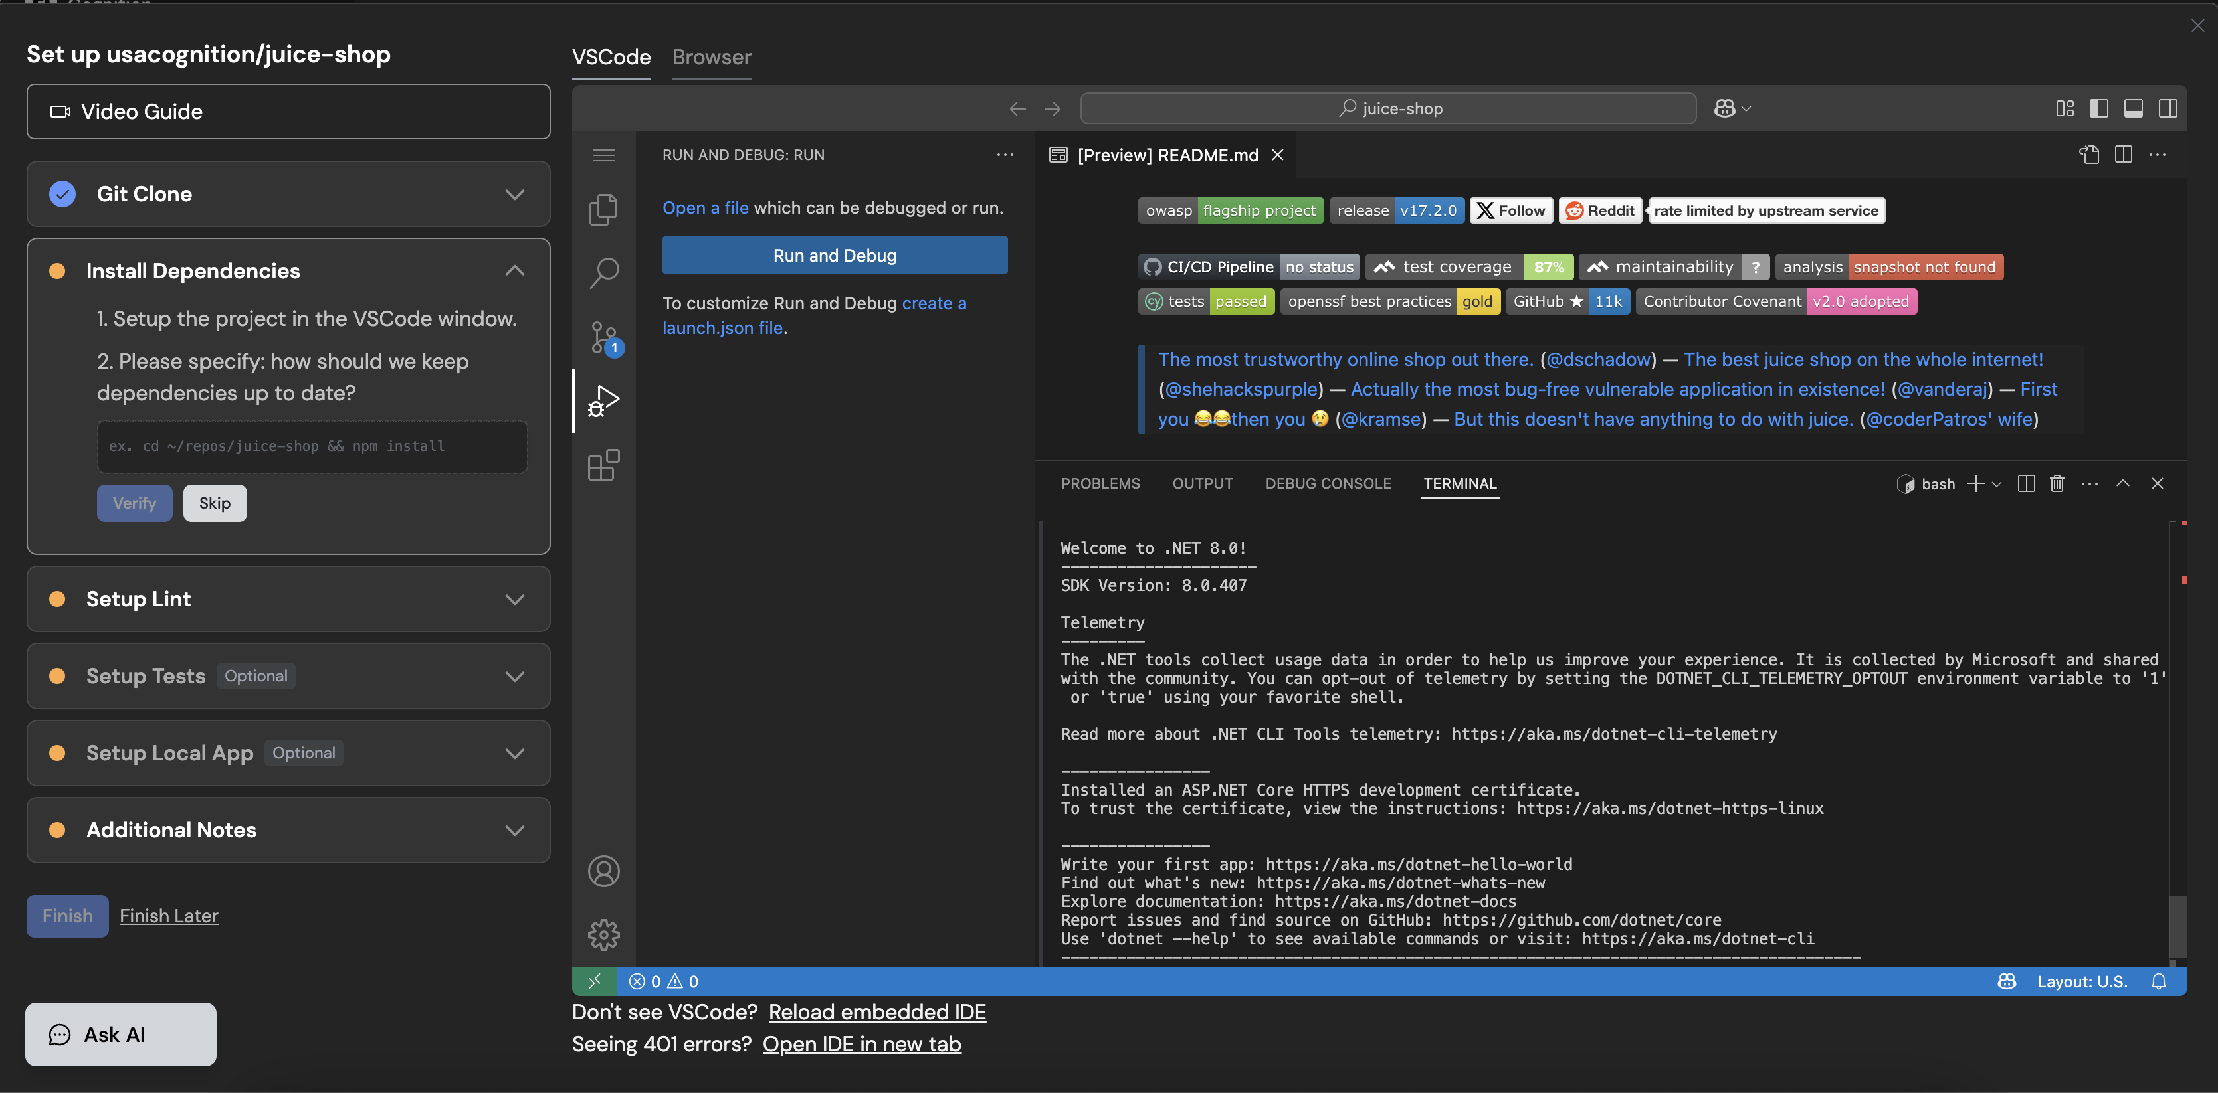Open the Accounts icon in activity bar
The image size is (2218, 1093).
(x=603, y=871)
